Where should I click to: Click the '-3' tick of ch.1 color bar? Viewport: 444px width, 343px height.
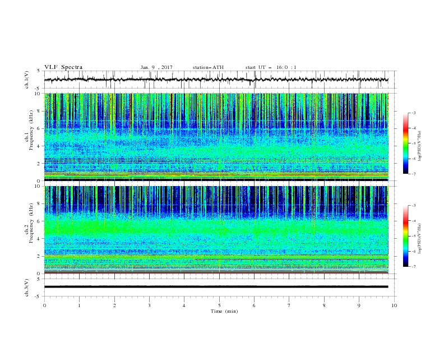tap(413, 113)
